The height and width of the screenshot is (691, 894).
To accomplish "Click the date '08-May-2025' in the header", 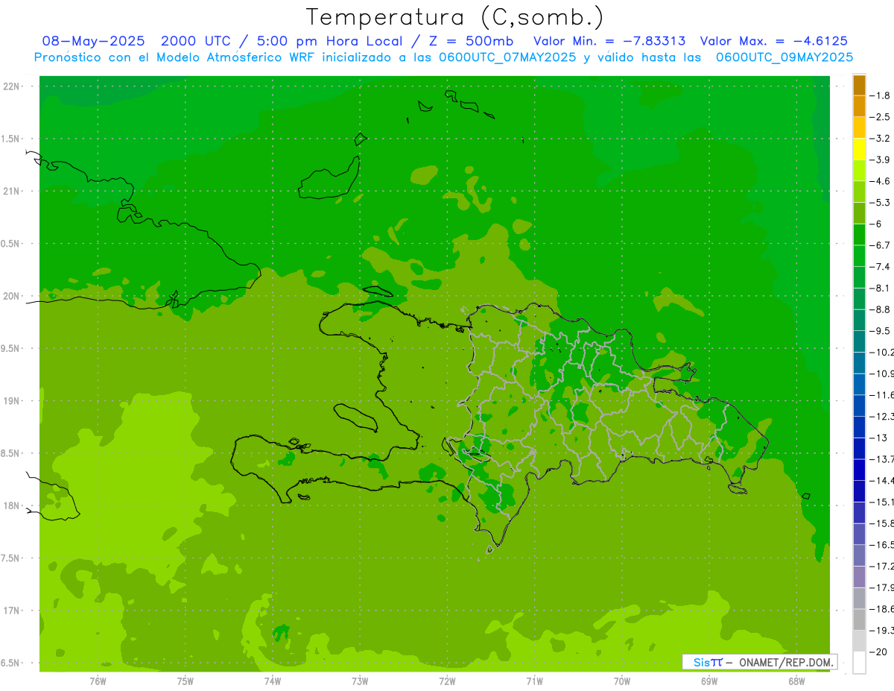I will (x=94, y=41).
